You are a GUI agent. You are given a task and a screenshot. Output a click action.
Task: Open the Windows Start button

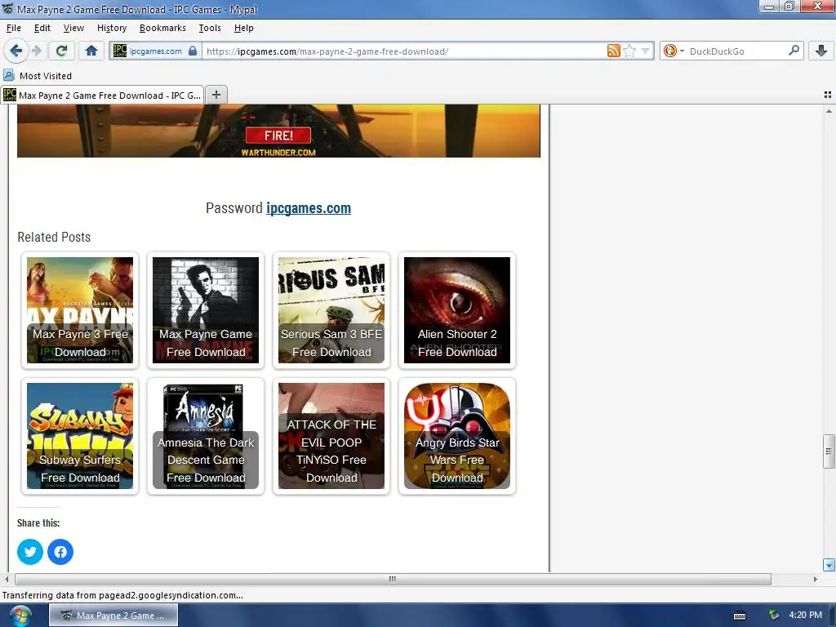tap(20, 616)
